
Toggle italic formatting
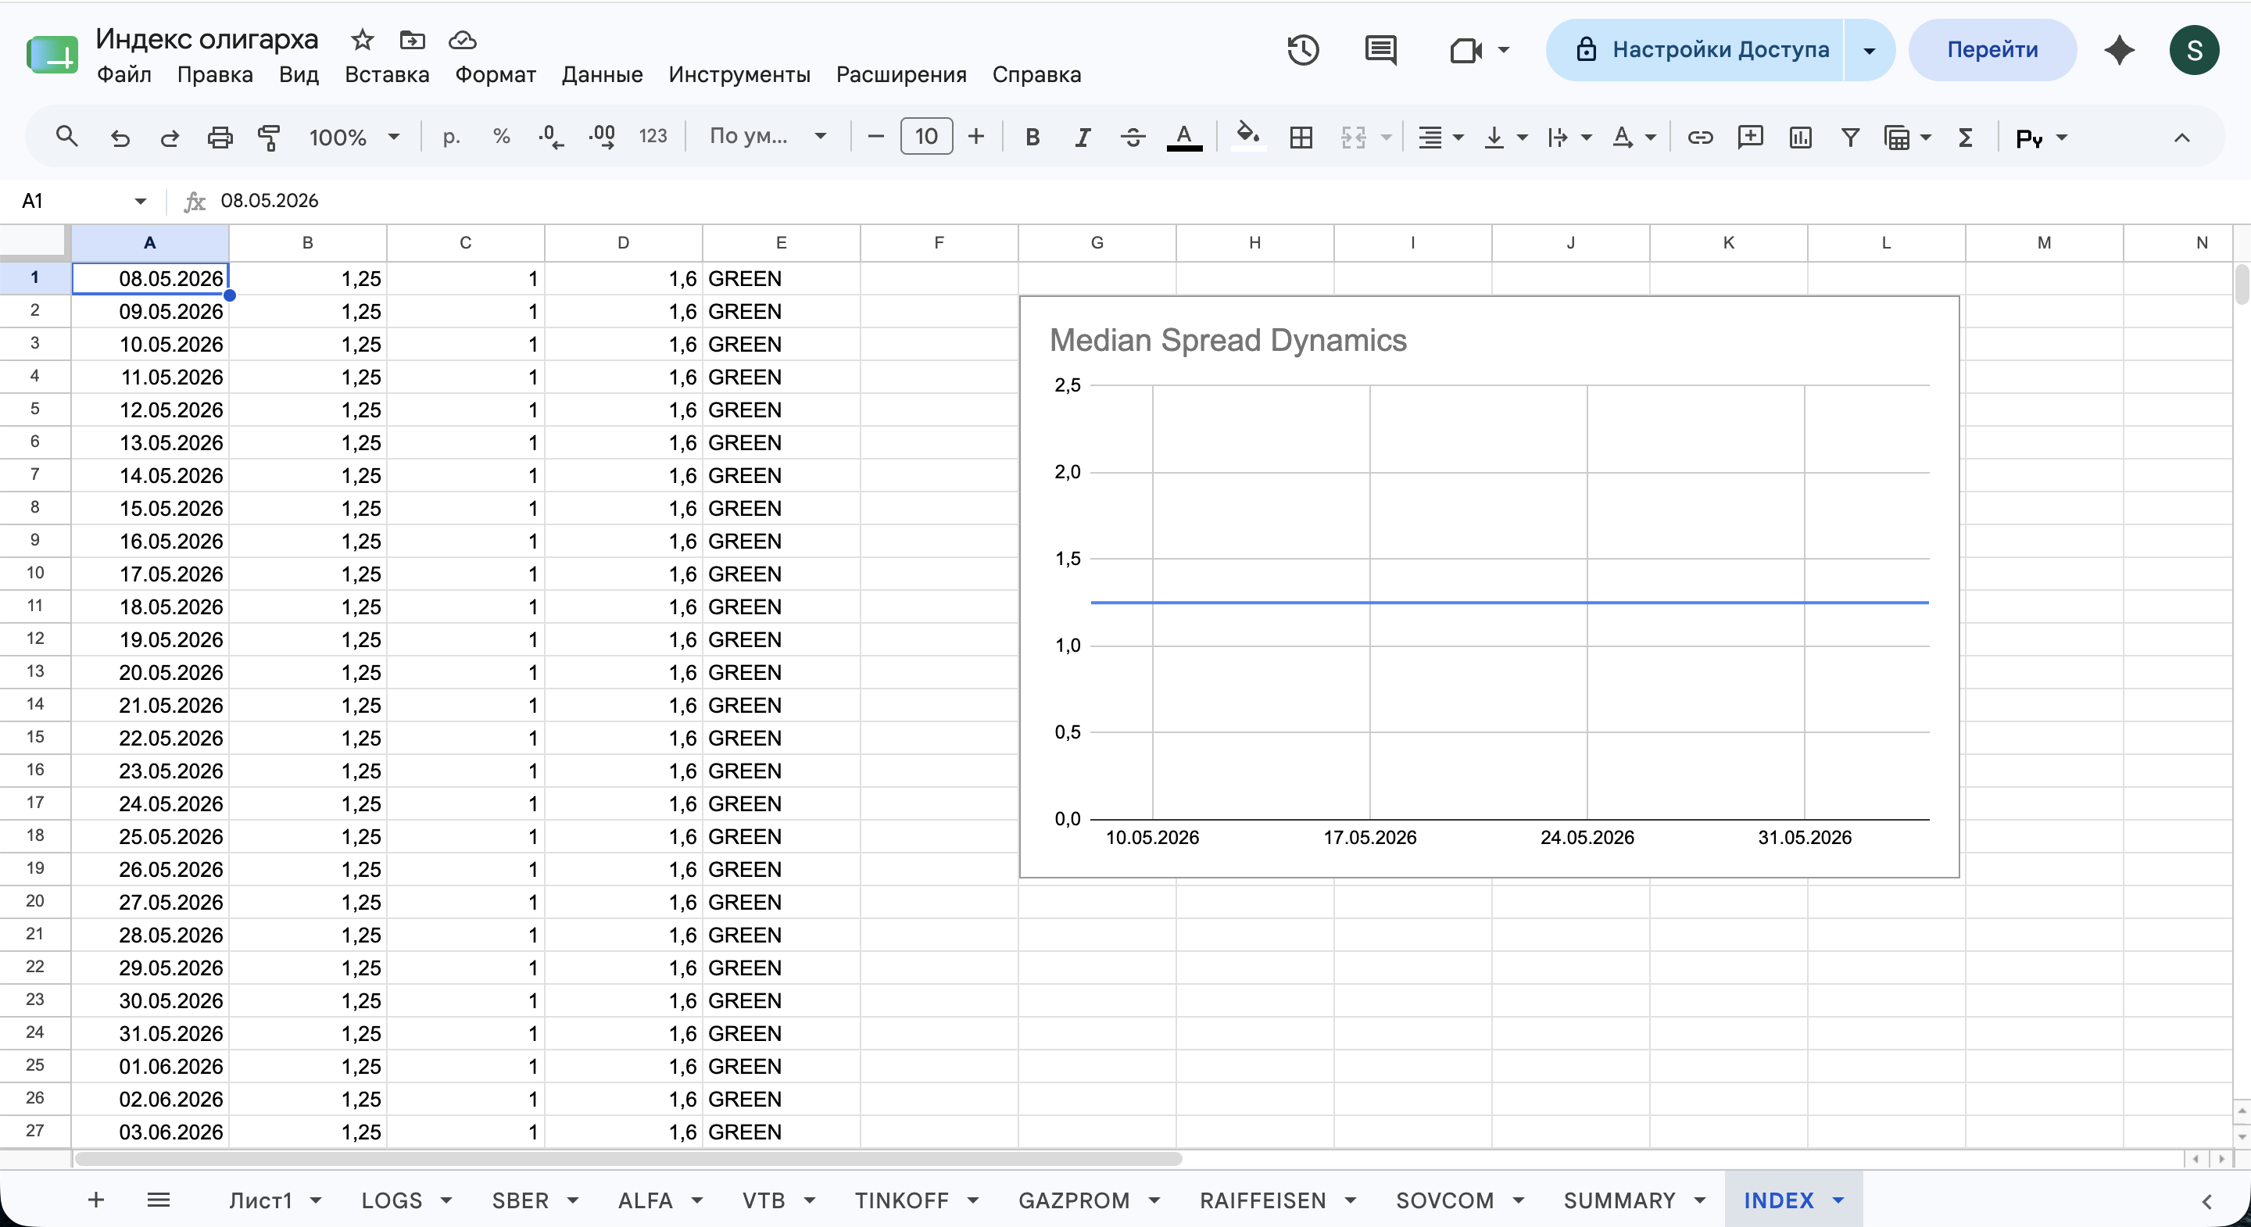1082,136
